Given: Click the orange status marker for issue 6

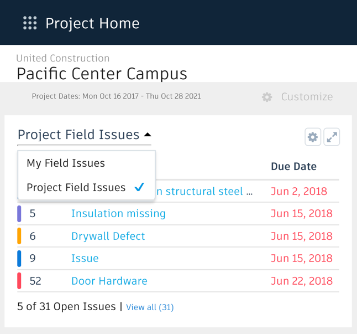Looking at the screenshot, I should (x=19, y=236).
